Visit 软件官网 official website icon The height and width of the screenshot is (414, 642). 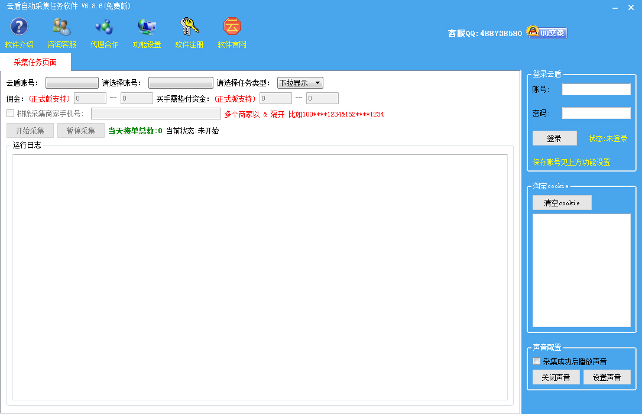click(x=232, y=27)
